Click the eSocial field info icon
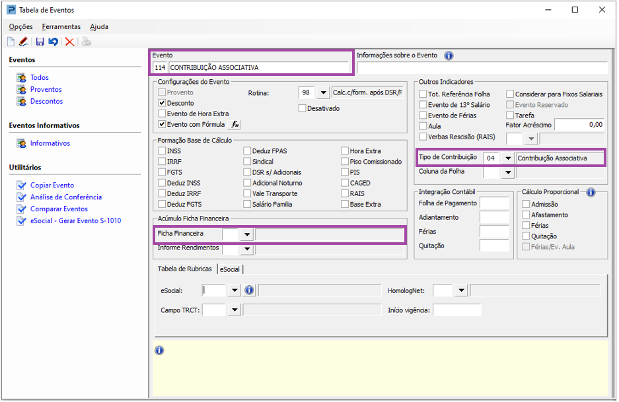 (x=249, y=290)
